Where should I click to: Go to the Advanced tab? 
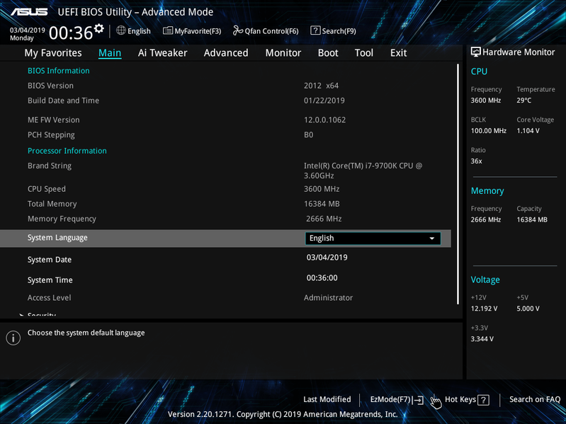[x=226, y=53]
